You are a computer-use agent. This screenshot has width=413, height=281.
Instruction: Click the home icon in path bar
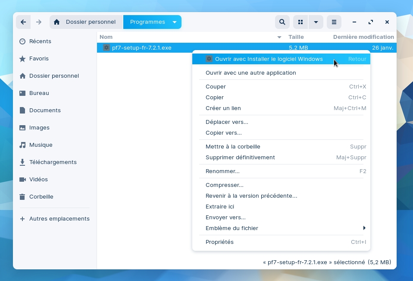[57, 22]
